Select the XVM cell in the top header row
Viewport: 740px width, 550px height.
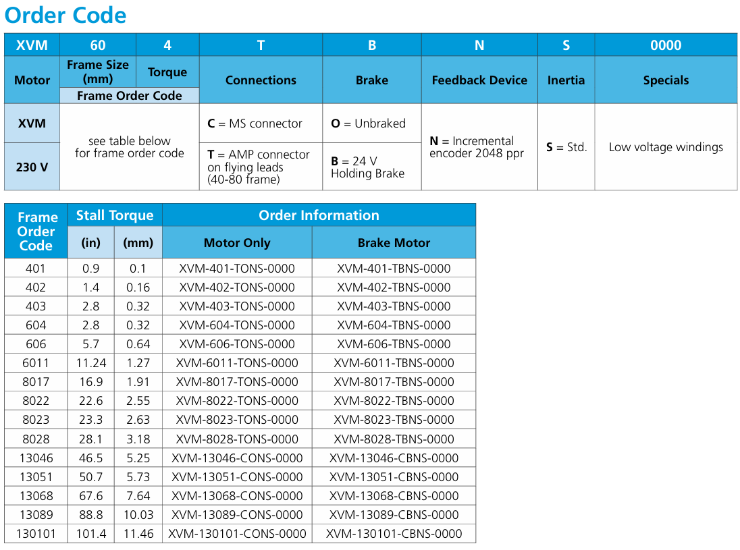[x=31, y=45]
